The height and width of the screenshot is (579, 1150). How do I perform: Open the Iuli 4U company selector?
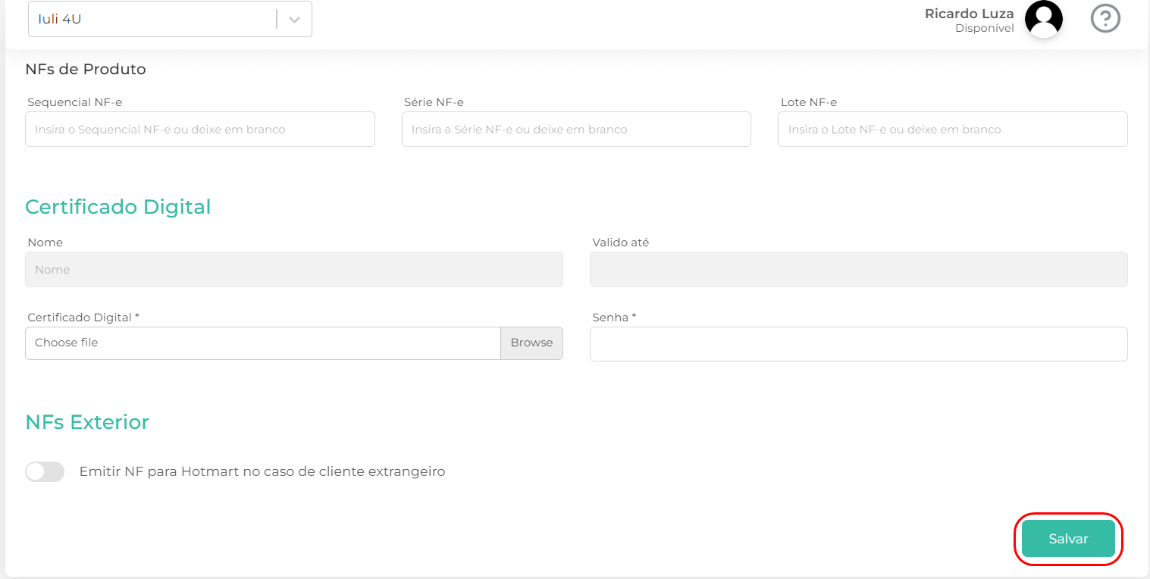click(x=152, y=19)
